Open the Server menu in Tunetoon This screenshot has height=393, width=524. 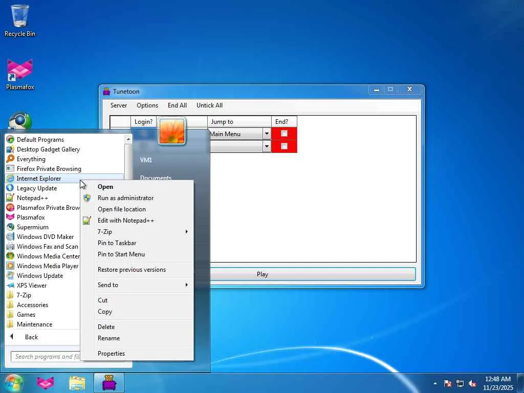[x=119, y=105]
